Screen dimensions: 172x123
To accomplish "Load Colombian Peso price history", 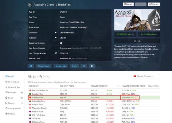I will [39, 101].
